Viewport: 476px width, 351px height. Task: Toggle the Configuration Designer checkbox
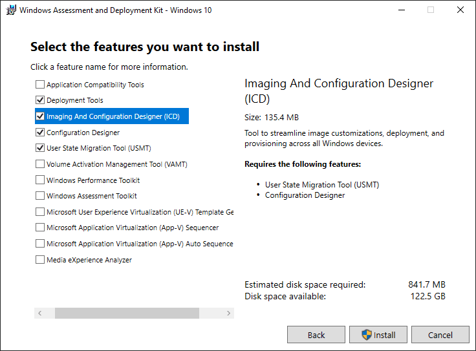[x=40, y=133]
